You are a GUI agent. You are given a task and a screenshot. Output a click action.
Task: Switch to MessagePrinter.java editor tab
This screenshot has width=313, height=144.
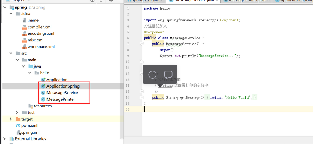tap(246, 1)
